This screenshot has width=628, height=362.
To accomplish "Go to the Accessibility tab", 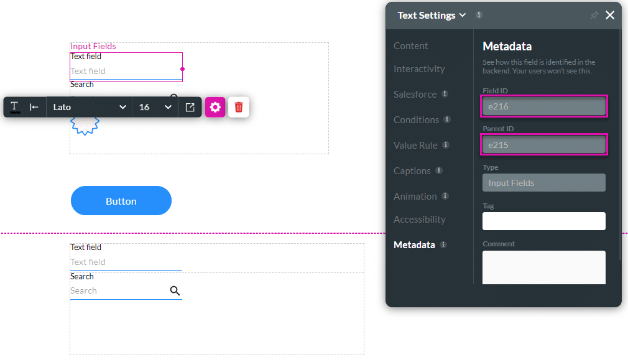I will [419, 220].
